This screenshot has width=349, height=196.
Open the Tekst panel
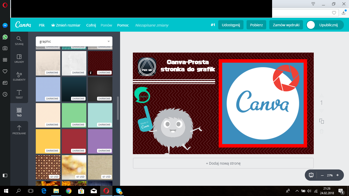(x=19, y=94)
